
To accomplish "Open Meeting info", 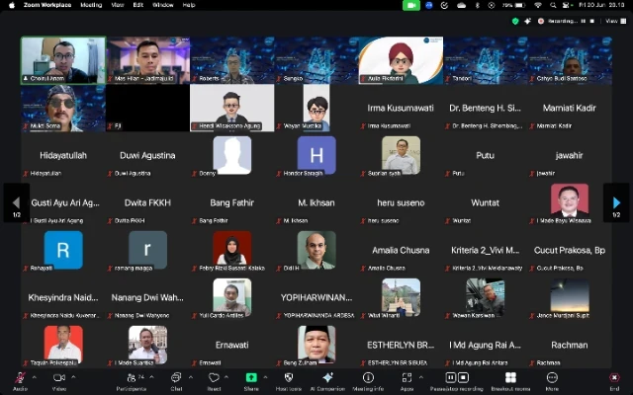I will pos(368,379).
